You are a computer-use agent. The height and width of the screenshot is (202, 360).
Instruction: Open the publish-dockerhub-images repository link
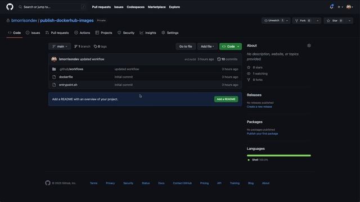pyautogui.click(x=67, y=20)
